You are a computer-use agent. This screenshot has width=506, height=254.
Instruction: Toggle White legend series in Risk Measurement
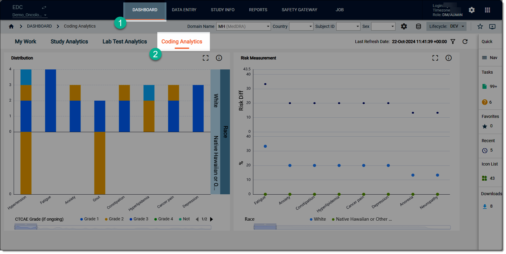pos(318,219)
